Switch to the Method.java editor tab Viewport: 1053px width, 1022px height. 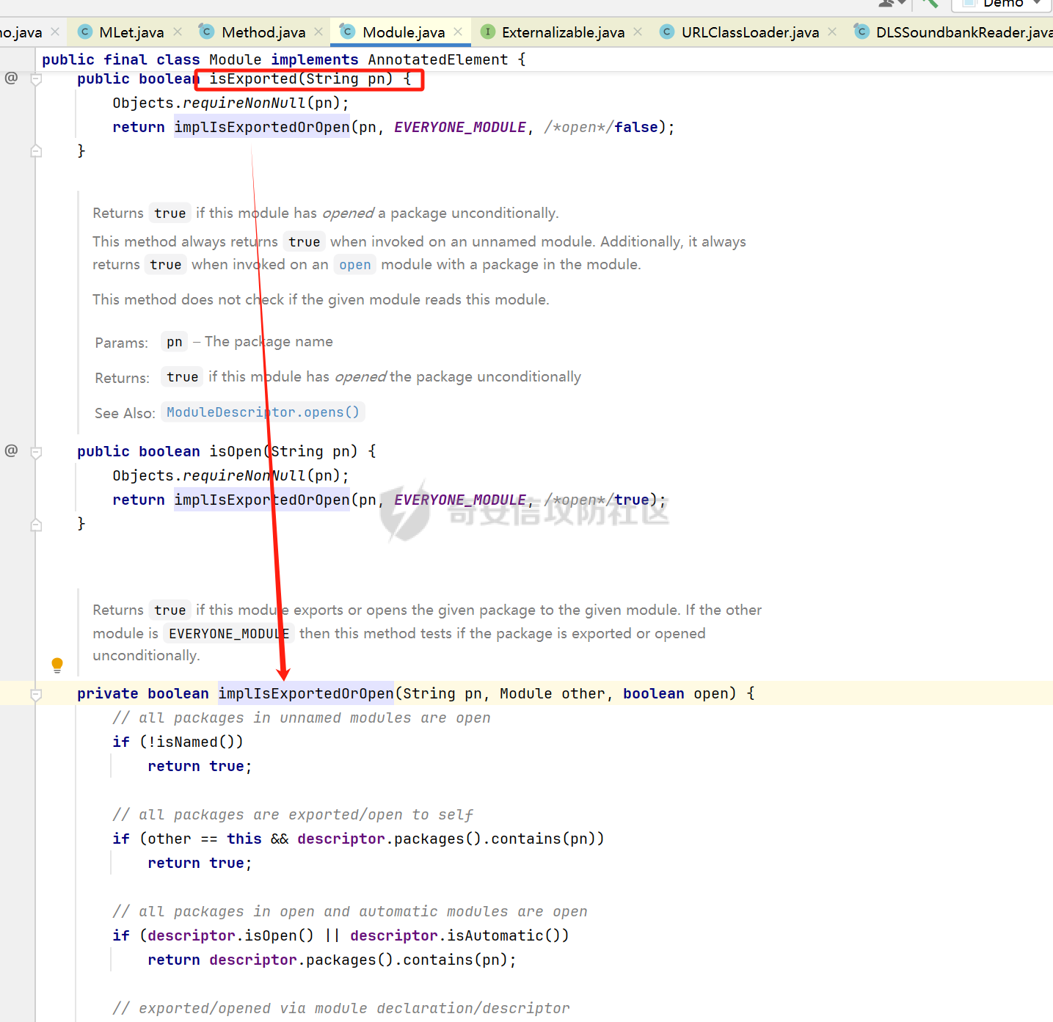[263, 32]
